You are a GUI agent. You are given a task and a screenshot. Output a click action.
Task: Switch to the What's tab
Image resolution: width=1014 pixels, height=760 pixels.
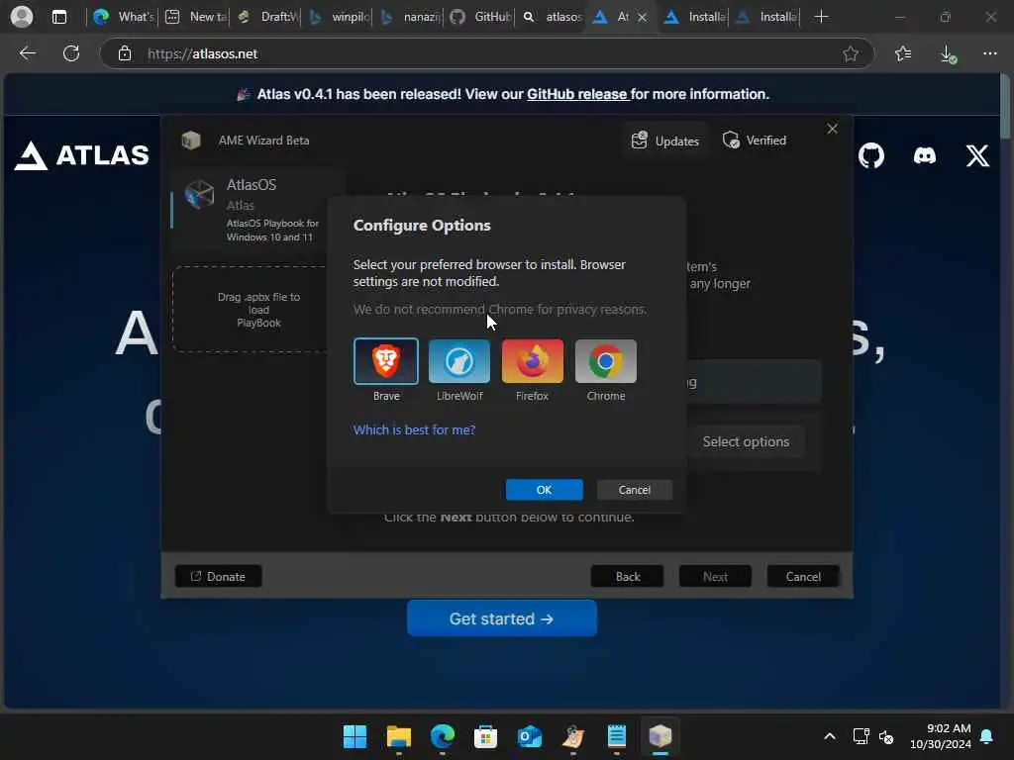124,17
